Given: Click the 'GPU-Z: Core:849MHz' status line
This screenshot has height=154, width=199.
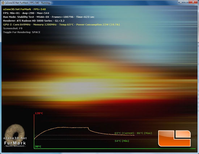Looking at the screenshot, I should (62, 25).
